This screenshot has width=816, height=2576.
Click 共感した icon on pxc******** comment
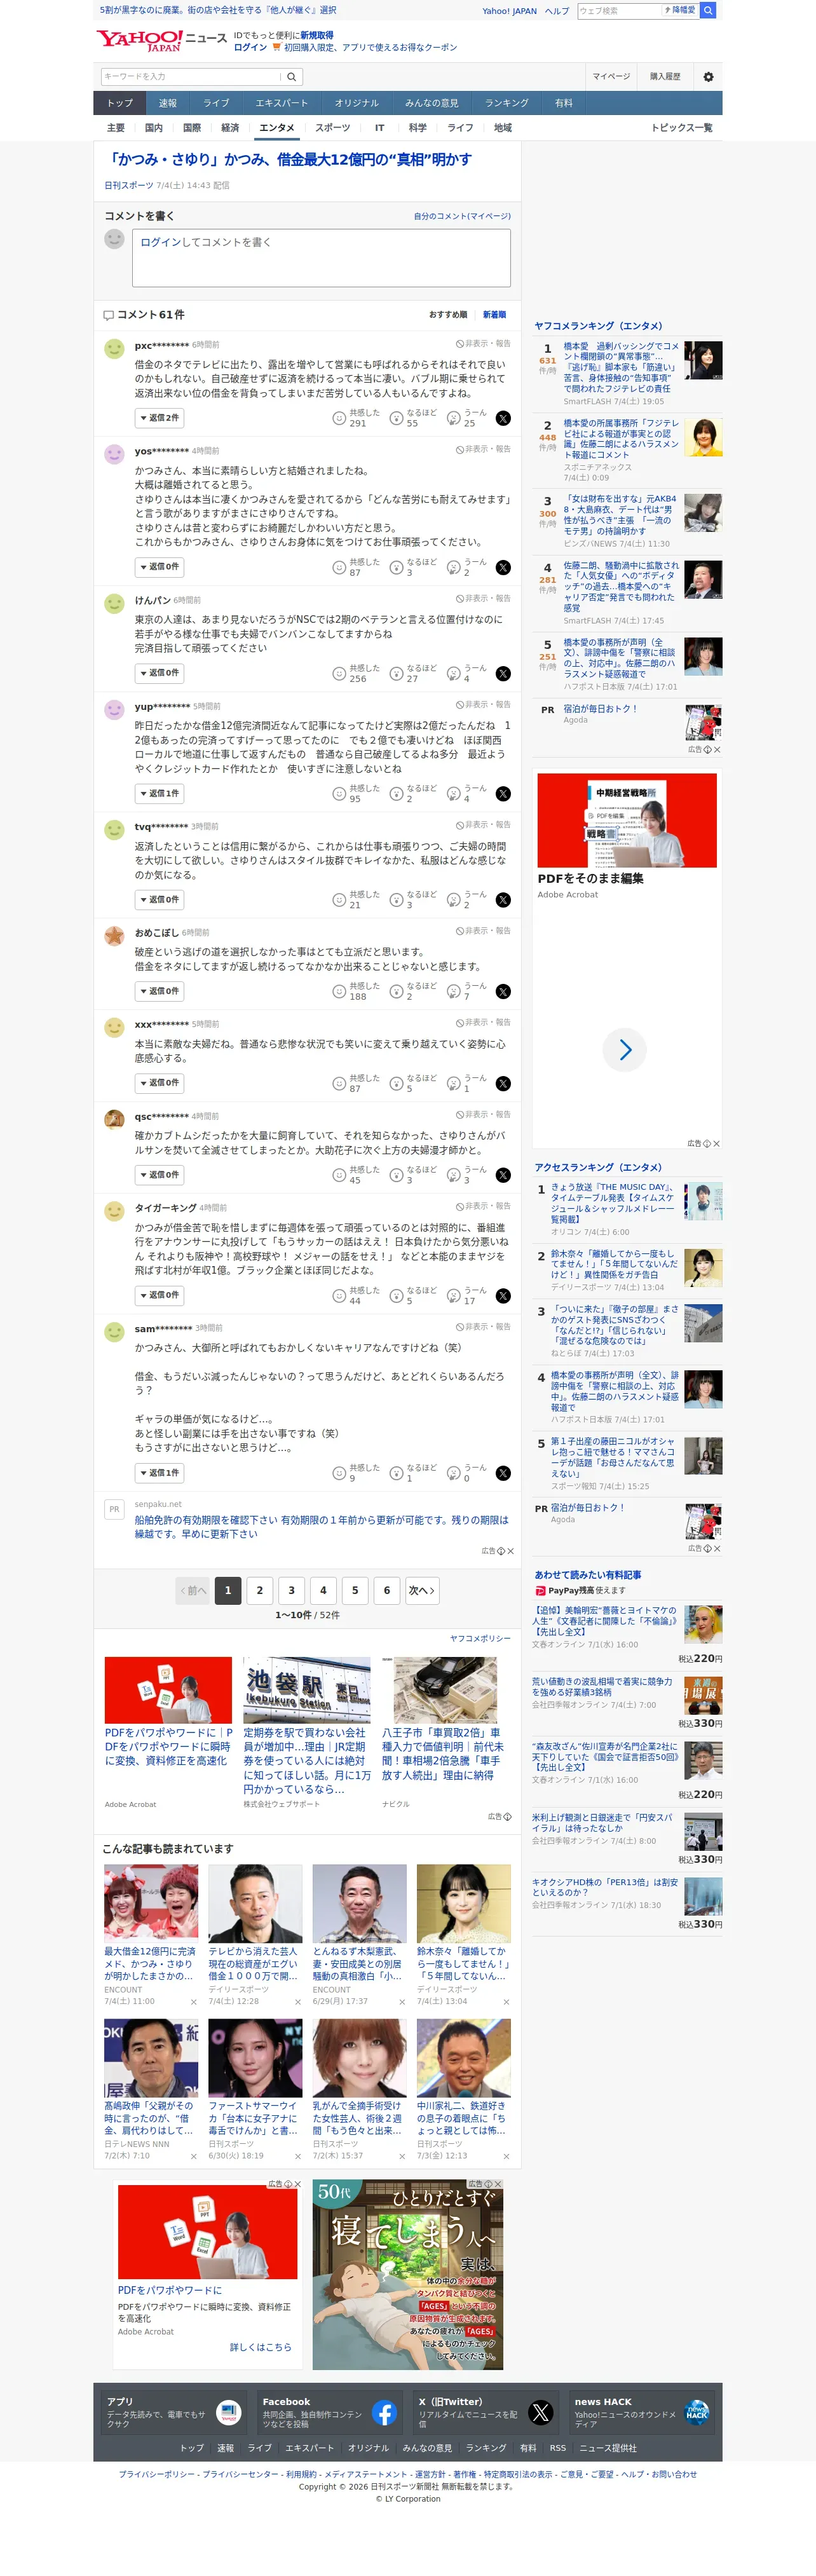(x=339, y=418)
